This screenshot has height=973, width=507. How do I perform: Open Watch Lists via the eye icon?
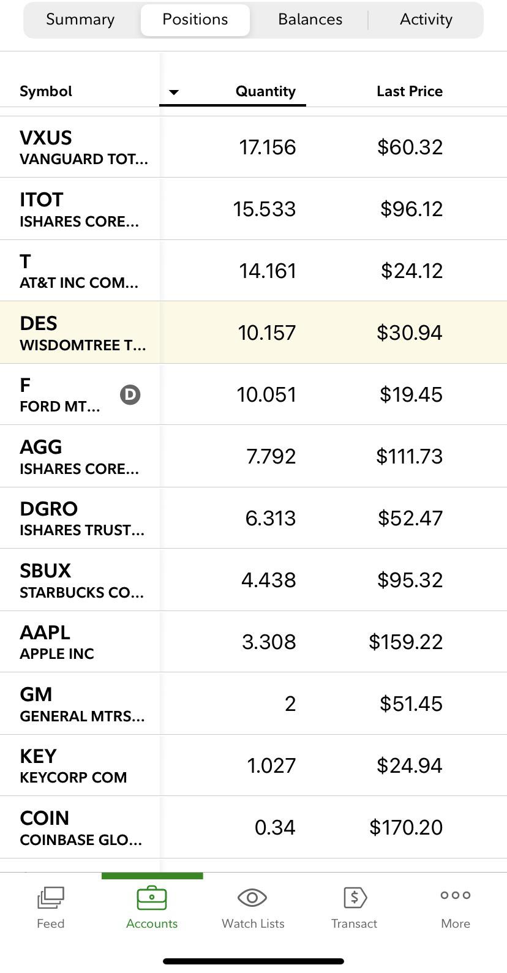coord(252,898)
